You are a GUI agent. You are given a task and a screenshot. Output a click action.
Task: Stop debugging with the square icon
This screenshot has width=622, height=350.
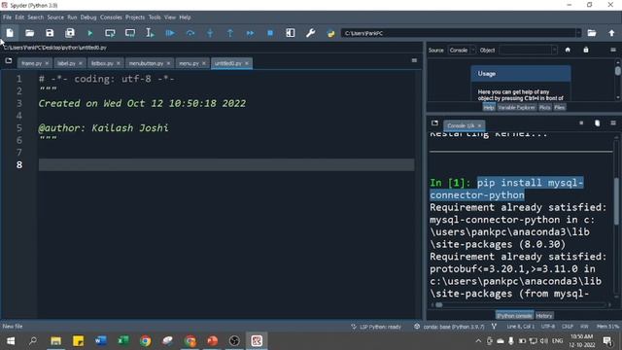pyautogui.click(x=270, y=33)
